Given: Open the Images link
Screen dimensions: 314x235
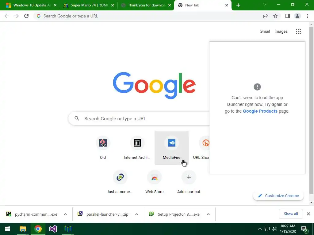Looking at the screenshot, I should tap(281, 32).
